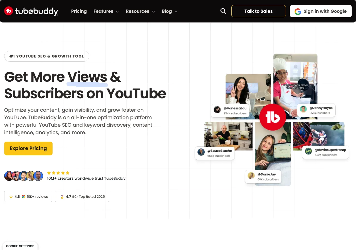Expand the Resources dropdown chevron
Image resolution: width=356 pixels, height=250 pixels.
click(x=153, y=12)
